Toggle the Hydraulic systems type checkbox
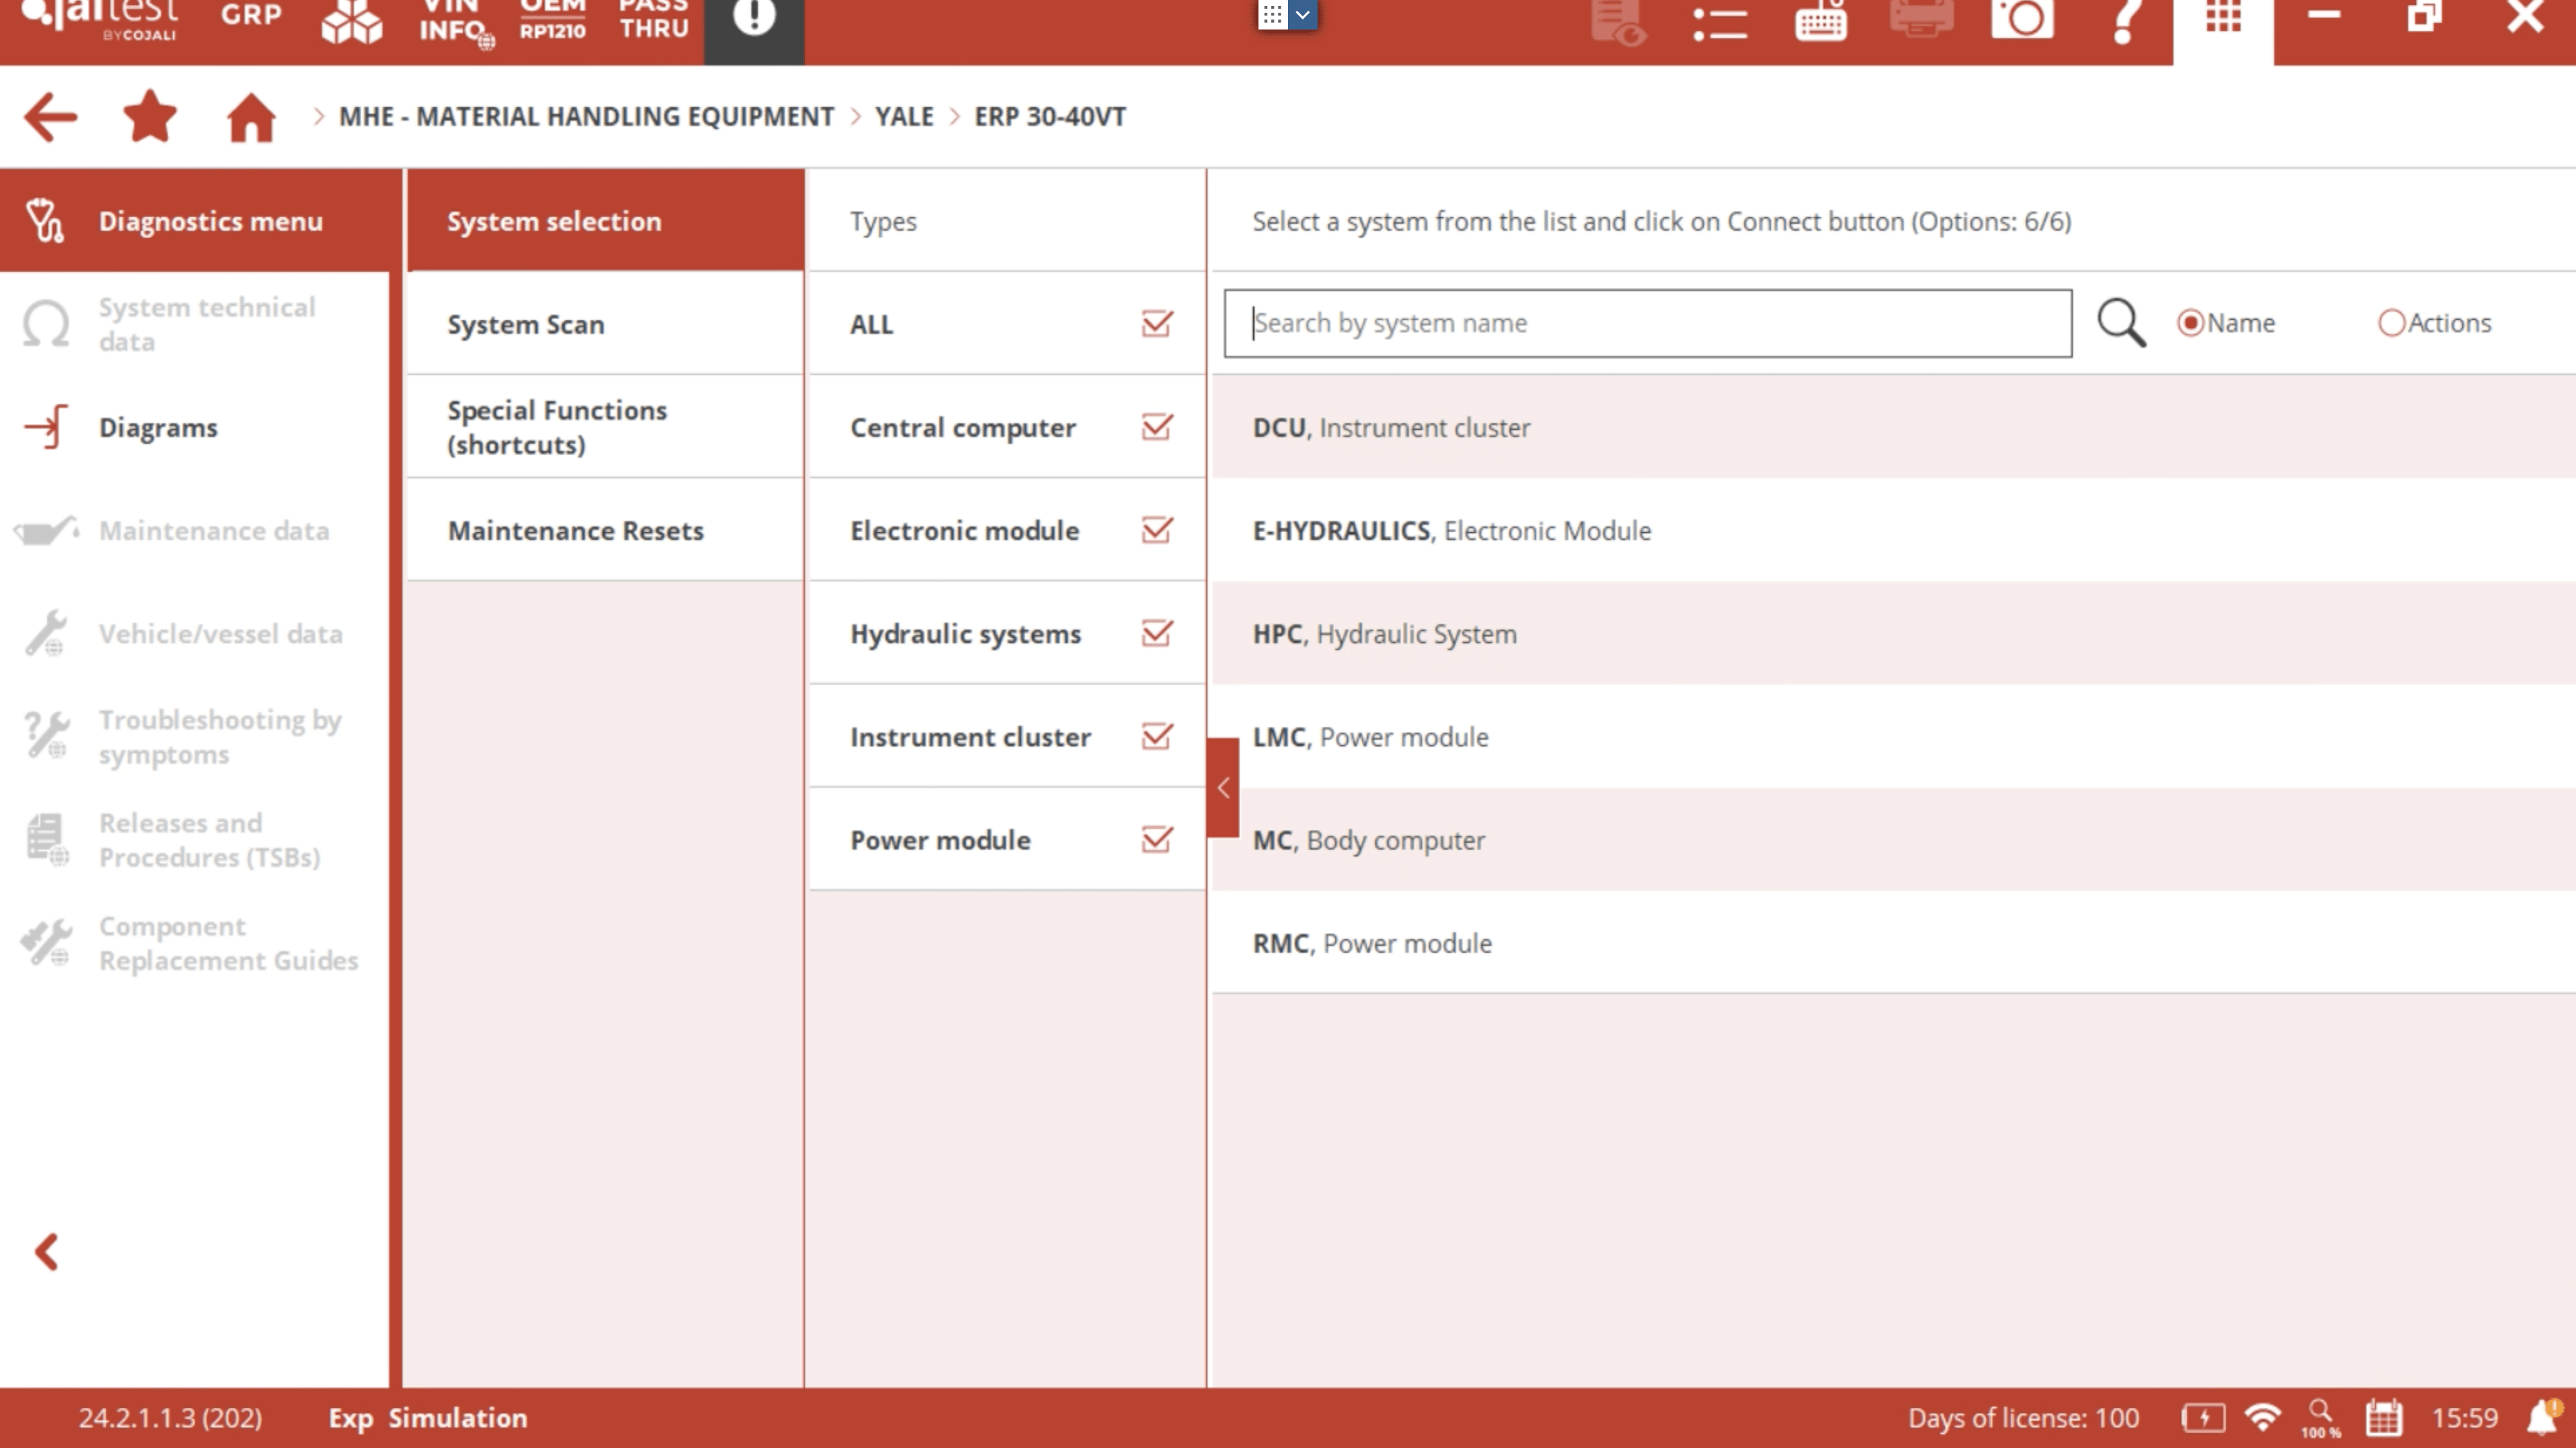 [1157, 633]
